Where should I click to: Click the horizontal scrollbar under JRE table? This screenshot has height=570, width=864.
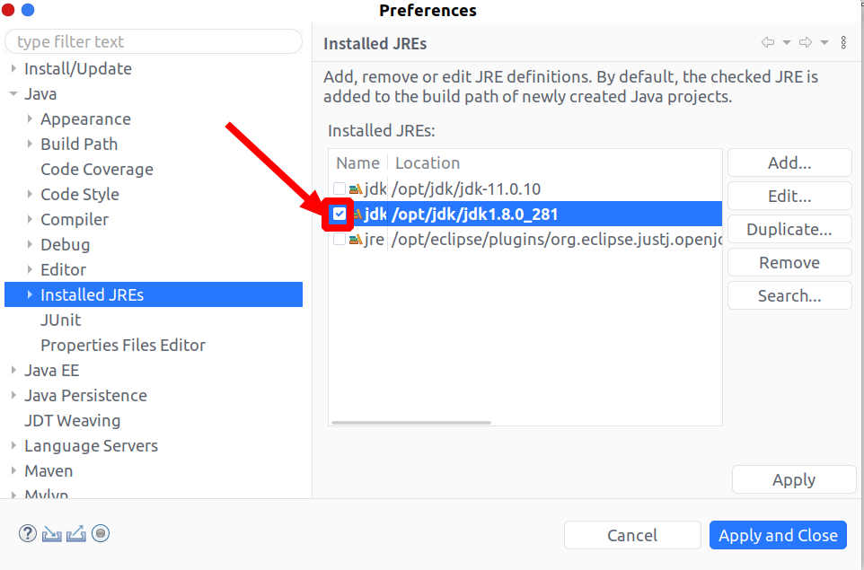pyautogui.click(x=411, y=423)
